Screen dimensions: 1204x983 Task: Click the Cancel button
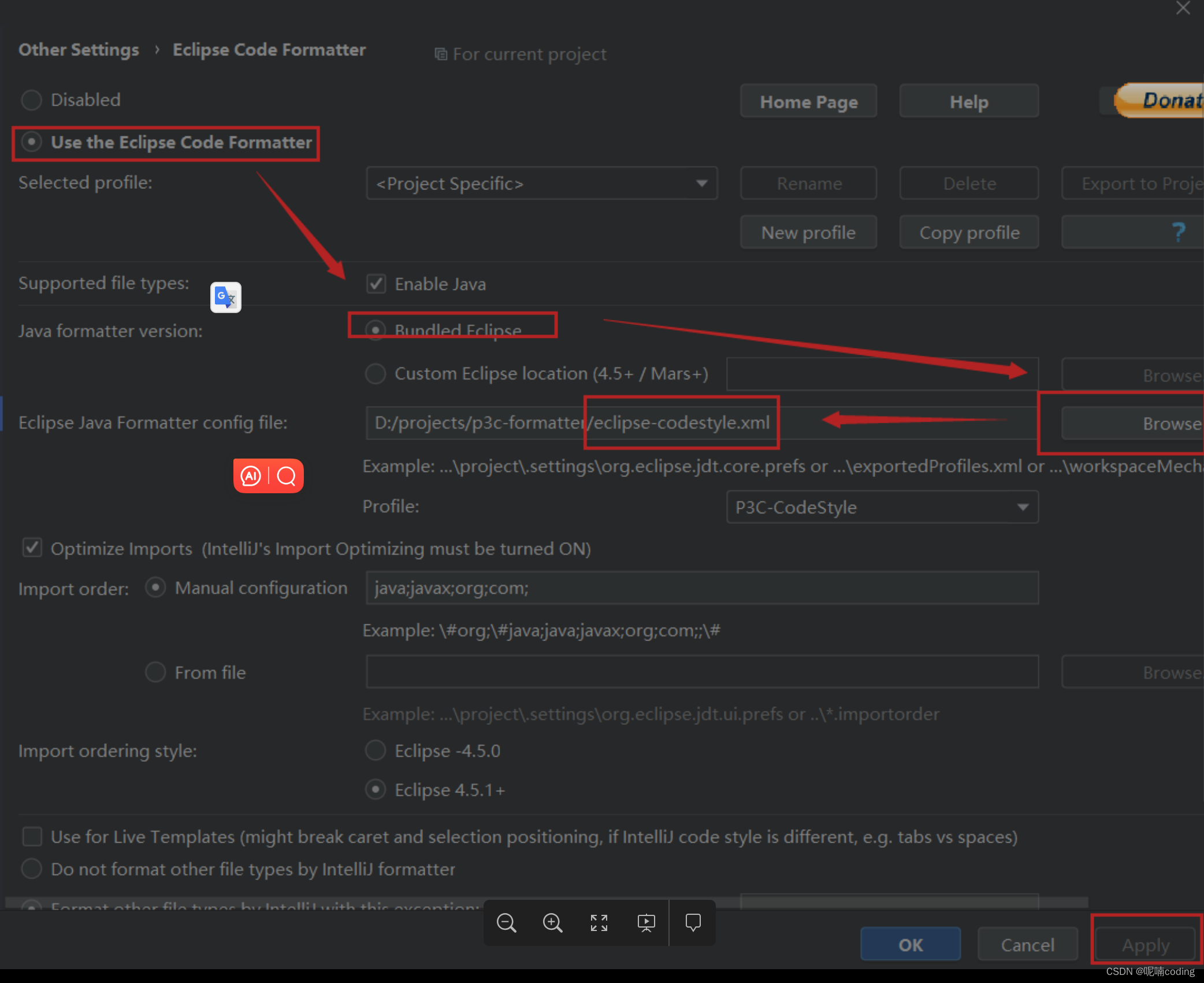[1028, 944]
